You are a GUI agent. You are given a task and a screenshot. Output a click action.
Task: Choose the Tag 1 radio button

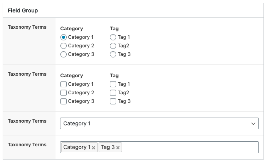pyautogui.click(x=113, y=37)
